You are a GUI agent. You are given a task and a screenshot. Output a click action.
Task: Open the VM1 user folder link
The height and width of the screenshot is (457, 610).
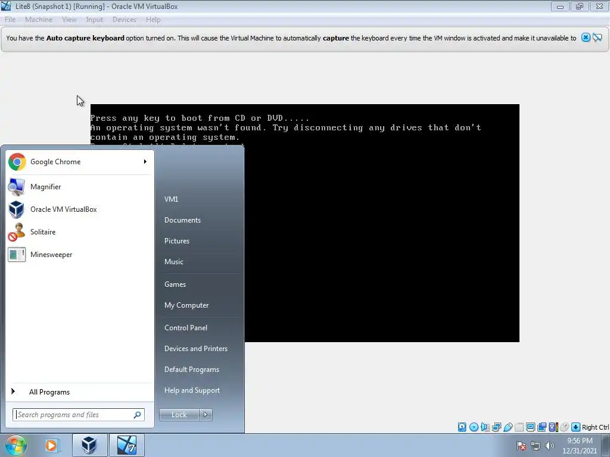click(x=171, y=199)
